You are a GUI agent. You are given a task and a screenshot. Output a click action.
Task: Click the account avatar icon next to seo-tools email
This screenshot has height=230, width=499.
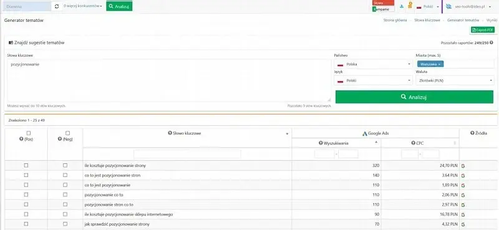click(449, 6)
